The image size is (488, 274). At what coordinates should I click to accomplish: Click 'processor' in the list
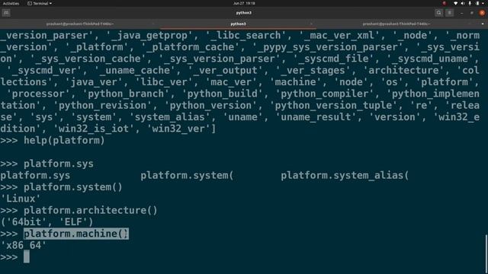[x=38, y=94]
